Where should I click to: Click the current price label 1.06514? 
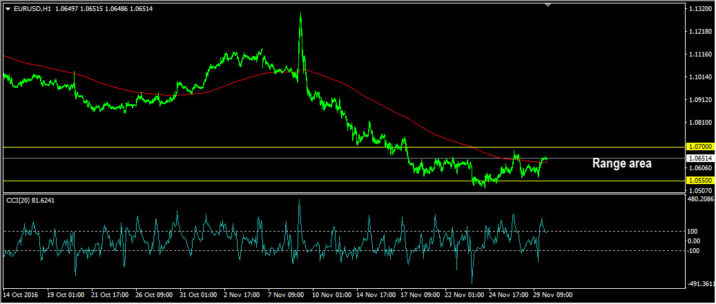701,158
